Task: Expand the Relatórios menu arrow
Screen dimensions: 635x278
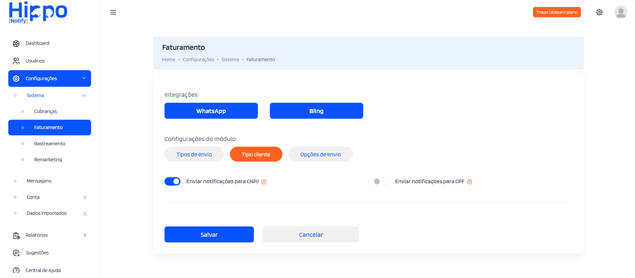Action: (x=85, y=235)
